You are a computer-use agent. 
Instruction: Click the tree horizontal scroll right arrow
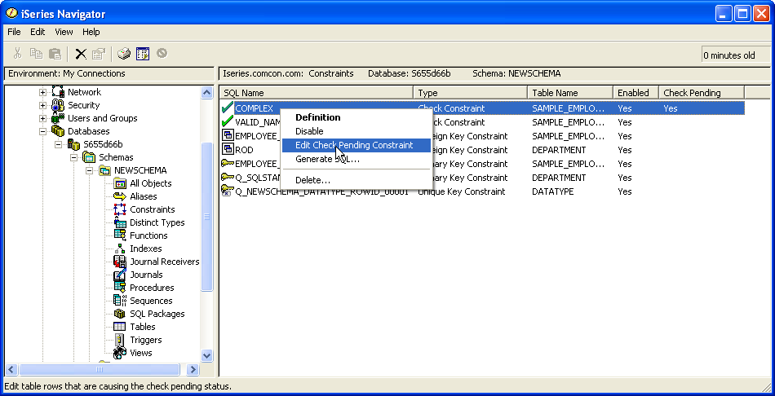click(x=193, y=369)
